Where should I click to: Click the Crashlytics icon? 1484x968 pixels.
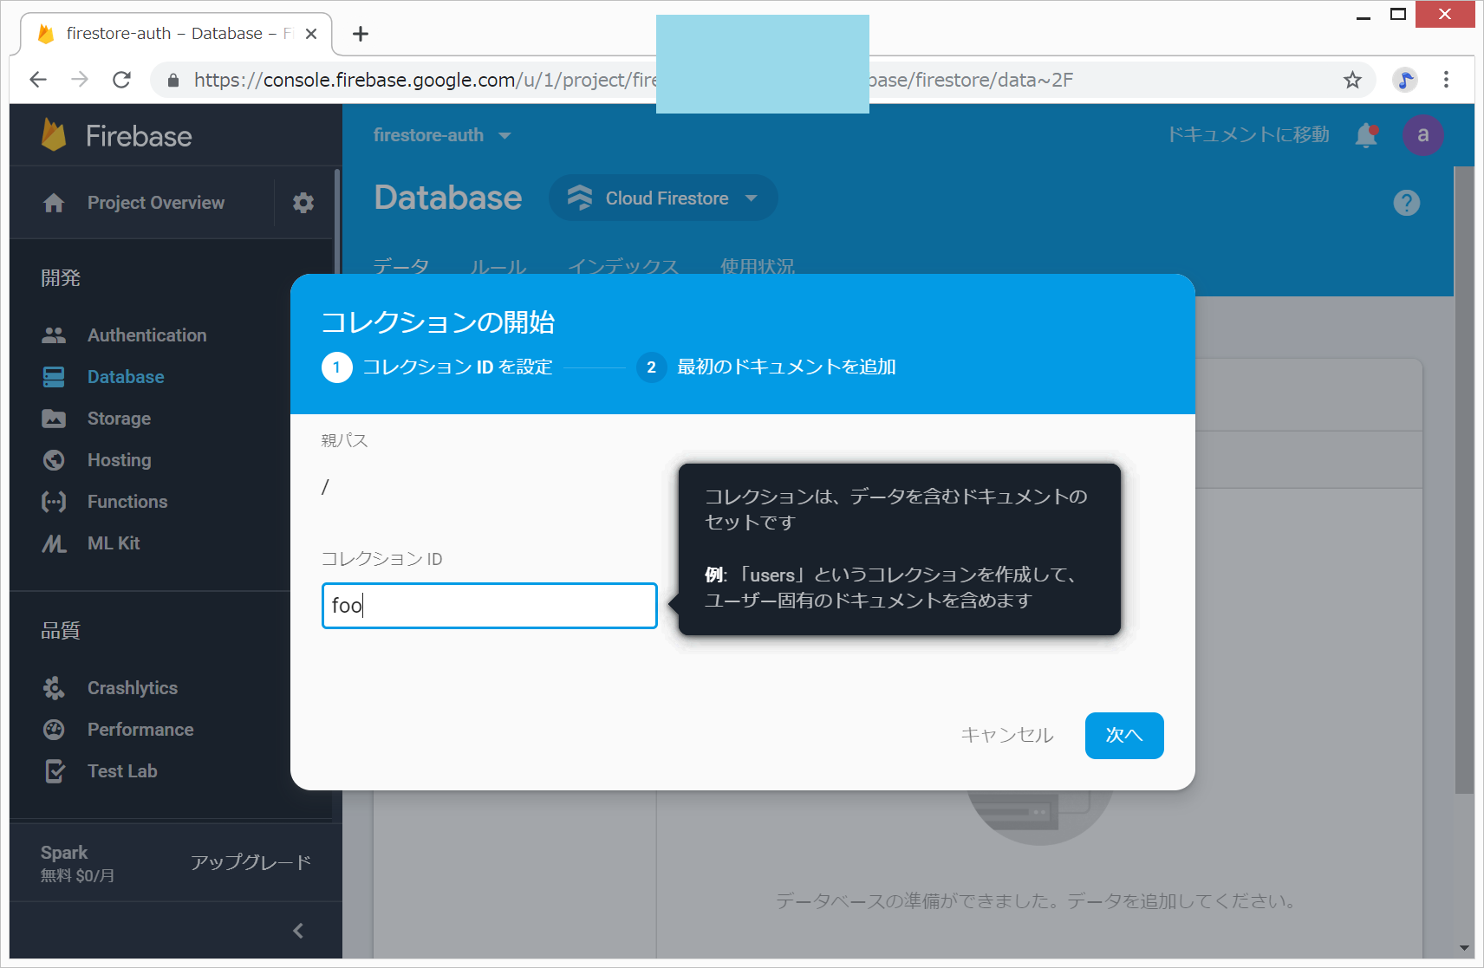coord(54,688)
